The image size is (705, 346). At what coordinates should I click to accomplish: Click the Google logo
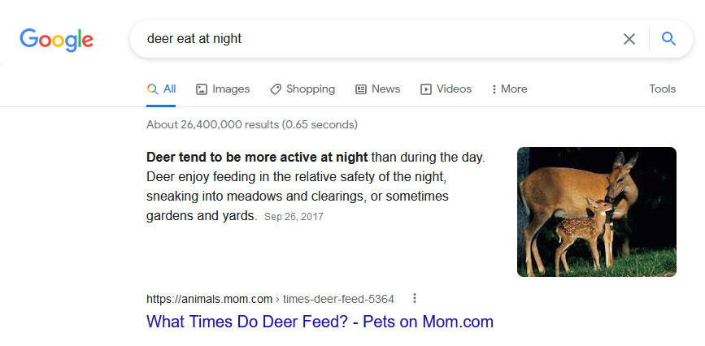pos(57,40)
